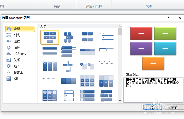Click the 链接 ribbon group label
The image size is (184, 119).
click(x=57, y=6)
